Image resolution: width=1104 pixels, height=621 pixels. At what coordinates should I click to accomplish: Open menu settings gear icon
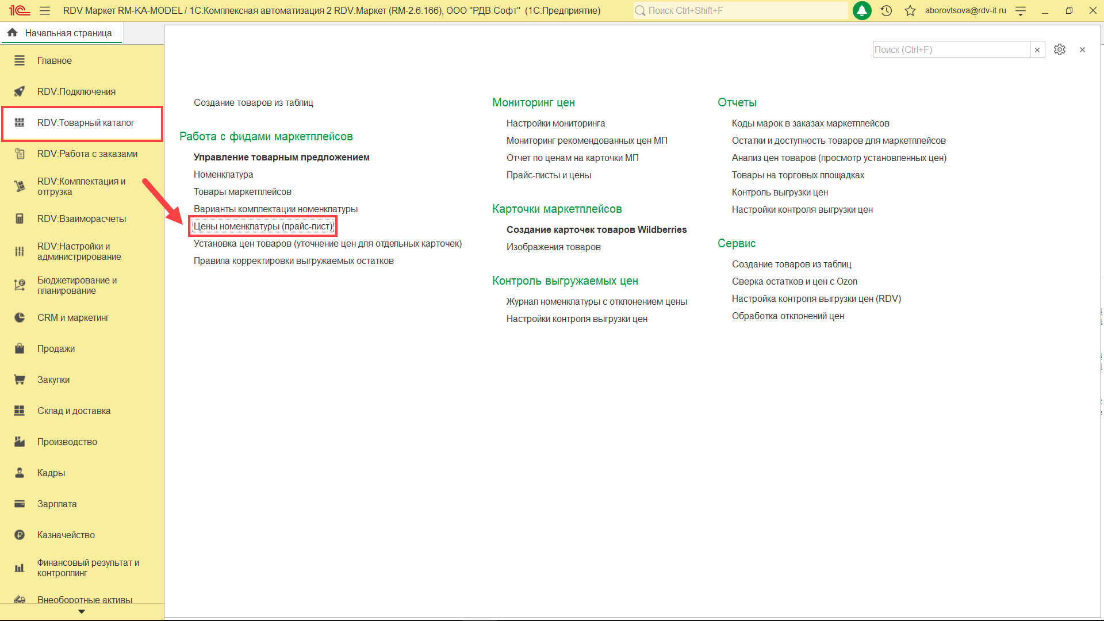[x=1059, y=49]
